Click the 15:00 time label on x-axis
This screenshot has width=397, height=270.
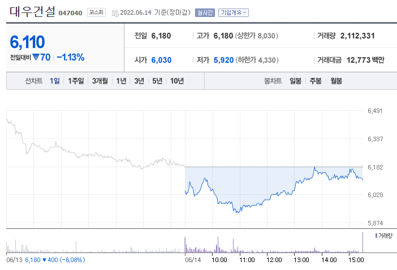pyautogui.click(x=356, y=260)
